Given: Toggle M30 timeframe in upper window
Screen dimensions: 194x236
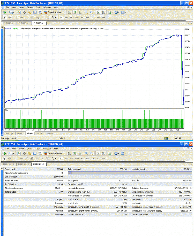Looking at the screenshot, I should [x=77, y=17].
